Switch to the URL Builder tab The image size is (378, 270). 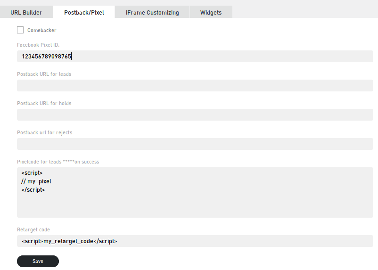click(x=26, y=12)
